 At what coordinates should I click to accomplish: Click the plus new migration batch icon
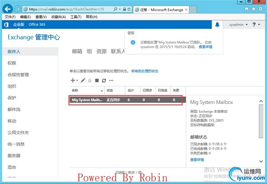[x=73, y=80]
